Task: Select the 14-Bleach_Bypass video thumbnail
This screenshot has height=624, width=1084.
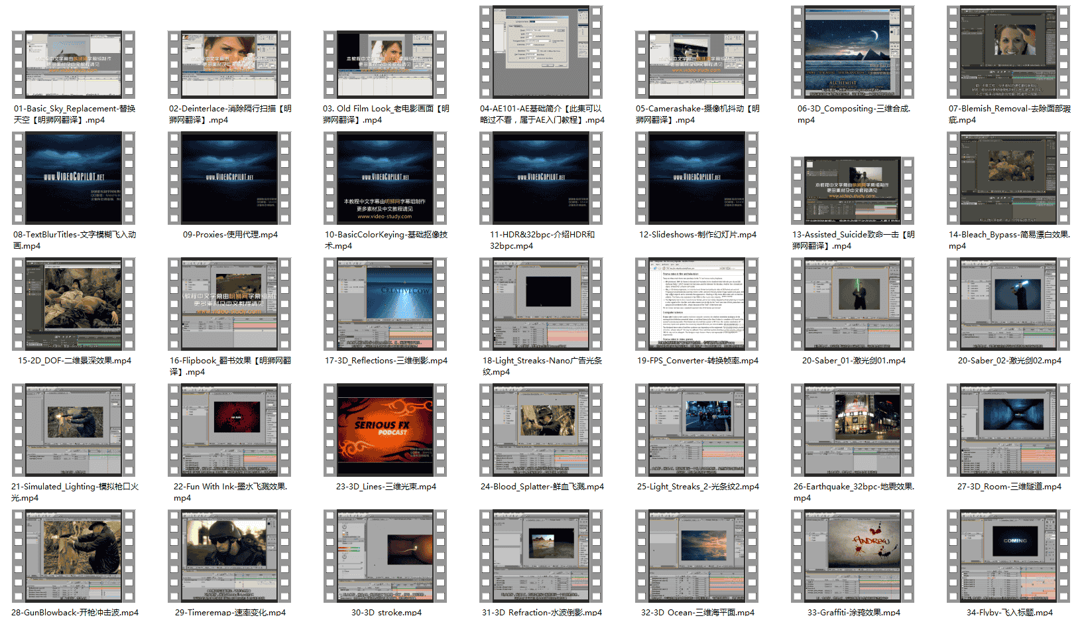Action: pos(1008,178)
